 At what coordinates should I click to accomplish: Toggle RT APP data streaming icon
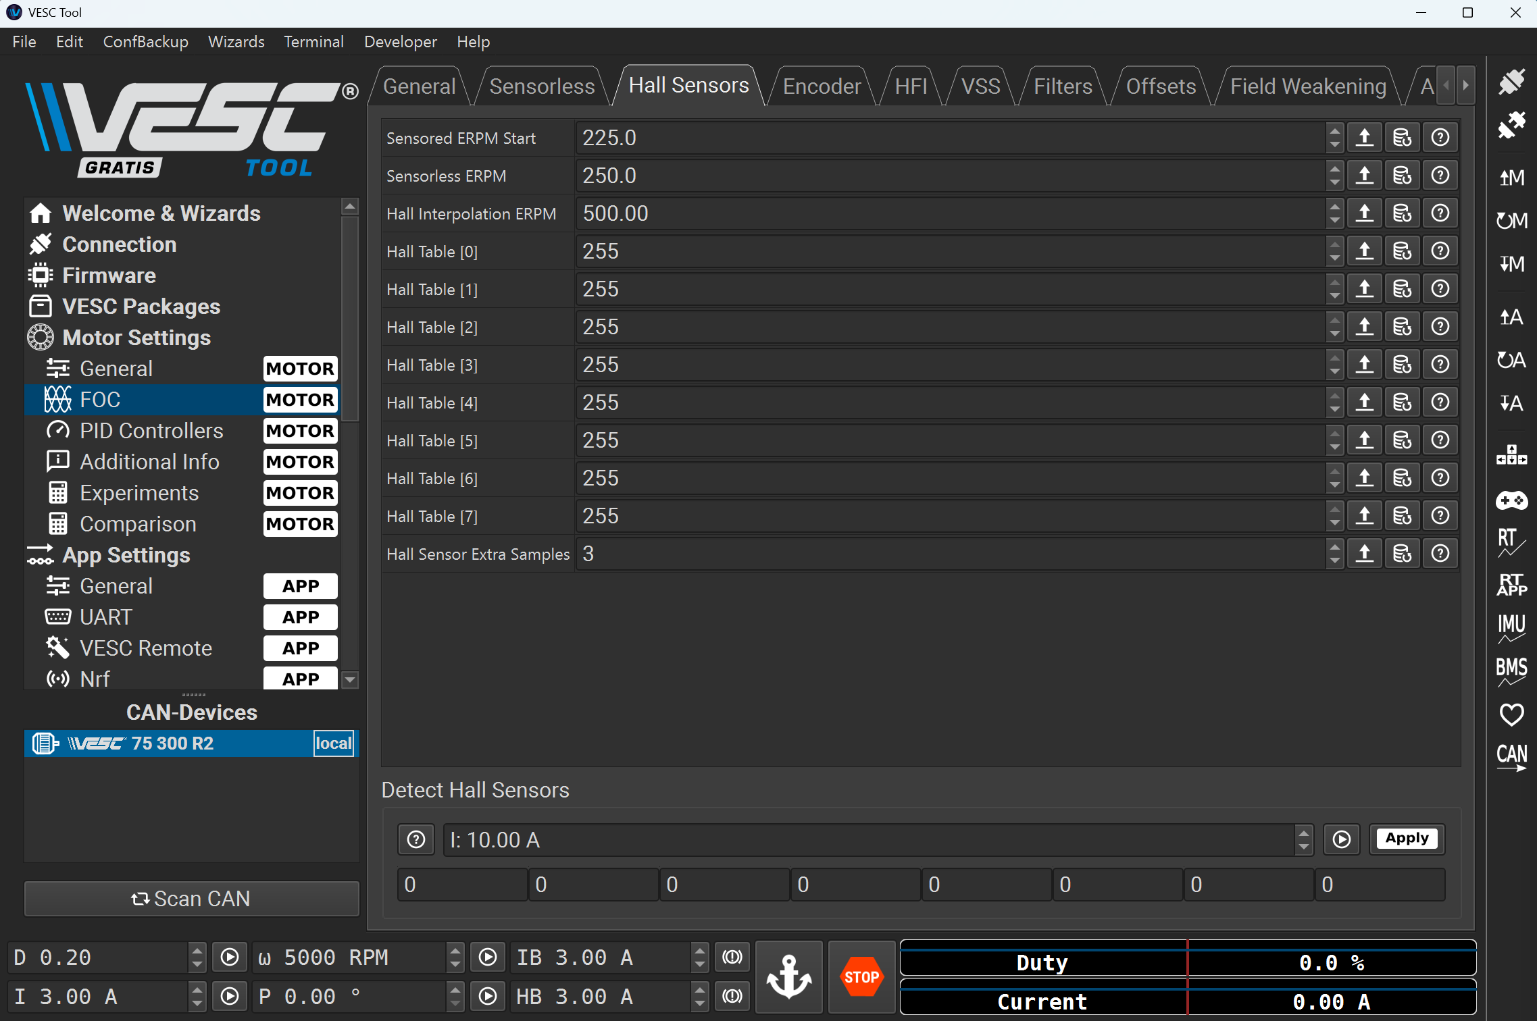(1511, 585)
